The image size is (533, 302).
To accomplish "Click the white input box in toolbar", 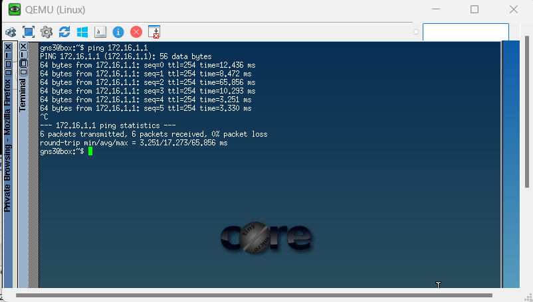I will coord(465,32).
